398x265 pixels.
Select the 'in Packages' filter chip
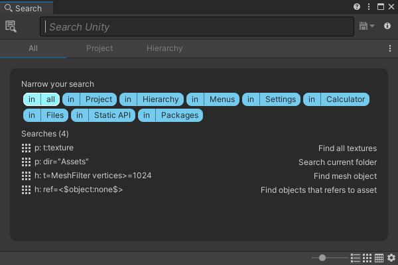pos(170,115)
